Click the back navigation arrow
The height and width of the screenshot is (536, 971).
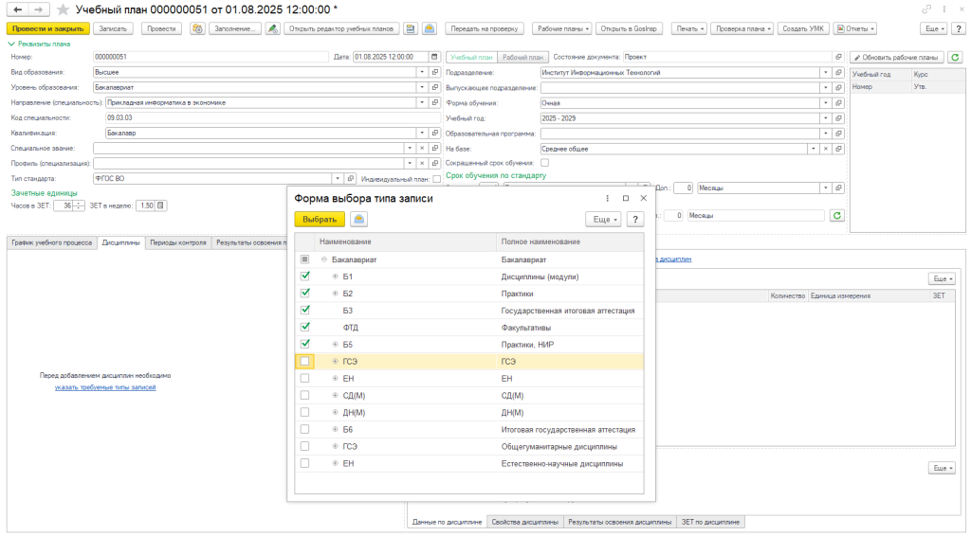pyautogui.click(x=17, y=9)
